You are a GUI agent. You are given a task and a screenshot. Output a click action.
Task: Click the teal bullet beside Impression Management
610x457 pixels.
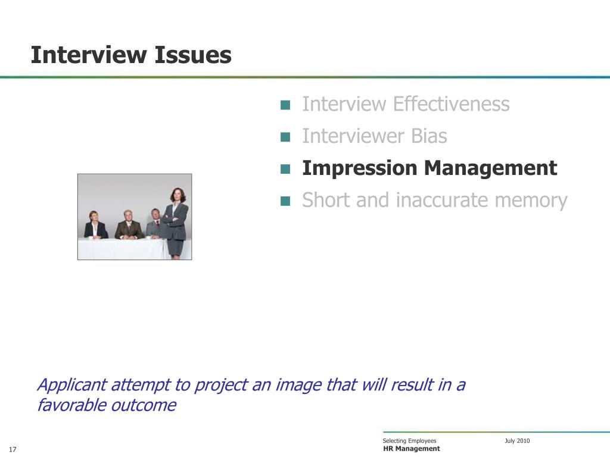pos(285,169)
